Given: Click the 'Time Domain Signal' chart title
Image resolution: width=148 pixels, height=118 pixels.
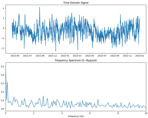Looking at the screenshot, I should (76, 3).
